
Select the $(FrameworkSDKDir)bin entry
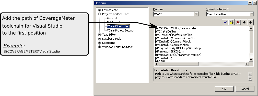[x=169, y=51]
